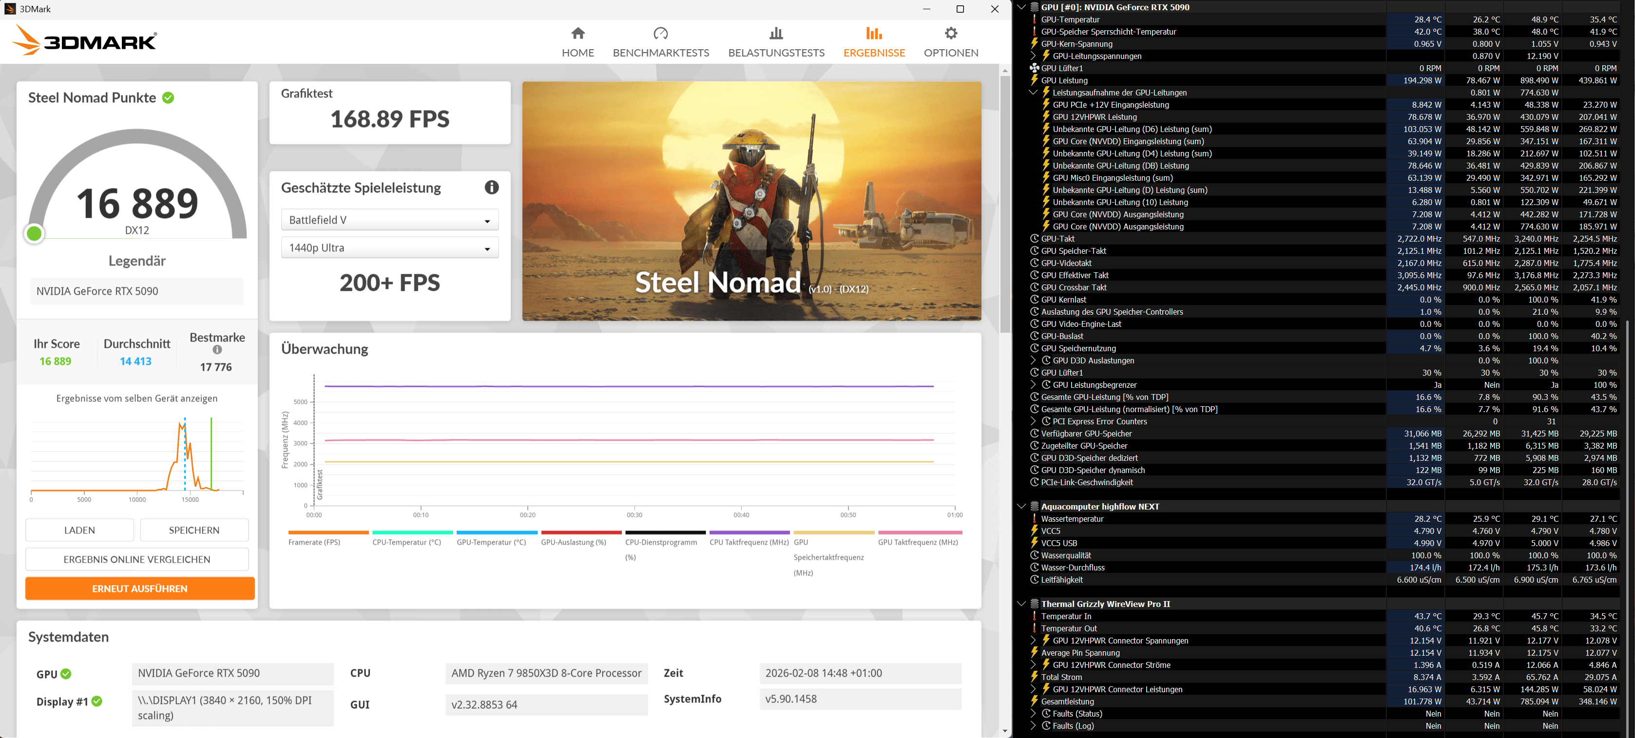Click the Steel Nomad benchmark thumbnail image

(x=751, y=201)
